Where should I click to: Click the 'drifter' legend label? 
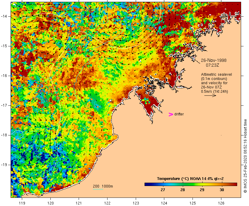point(179,114)
